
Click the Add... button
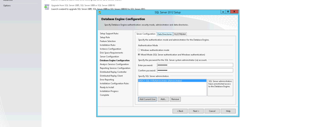click(x=163, y=99)
